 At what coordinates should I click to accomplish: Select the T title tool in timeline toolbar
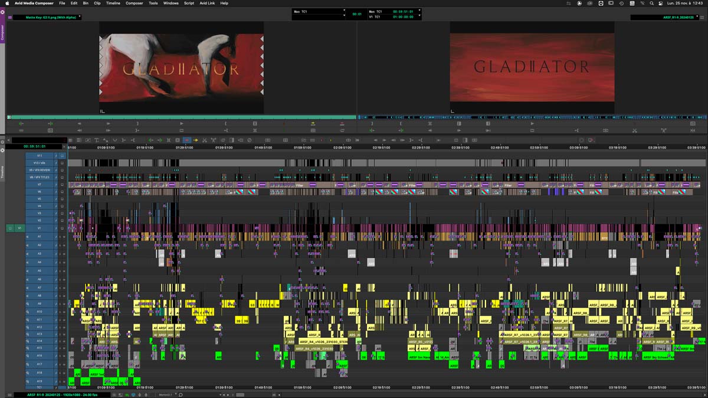coord(96,140)
